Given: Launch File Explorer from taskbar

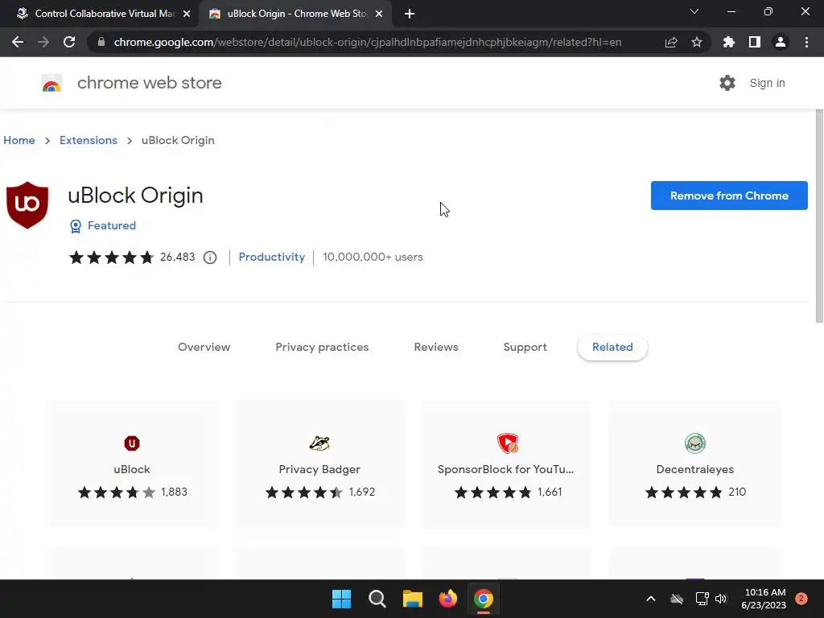Looking at the screenshot, I should click(413, 599).
